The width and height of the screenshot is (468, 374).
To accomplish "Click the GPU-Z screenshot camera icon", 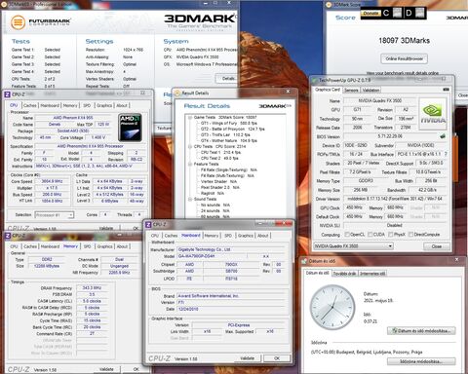I will tap(446, 90).
